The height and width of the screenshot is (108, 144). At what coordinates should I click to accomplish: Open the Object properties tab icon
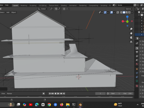(x=137, y=69)
